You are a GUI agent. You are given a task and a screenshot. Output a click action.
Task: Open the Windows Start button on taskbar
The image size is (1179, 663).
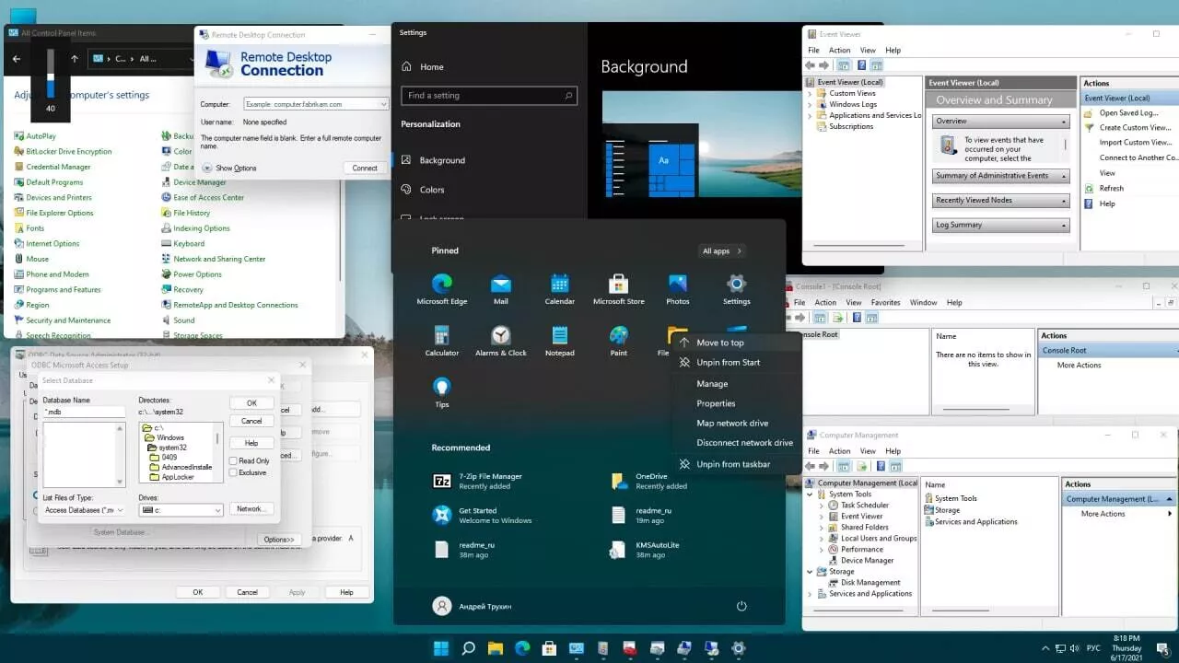tap(441, 648)
